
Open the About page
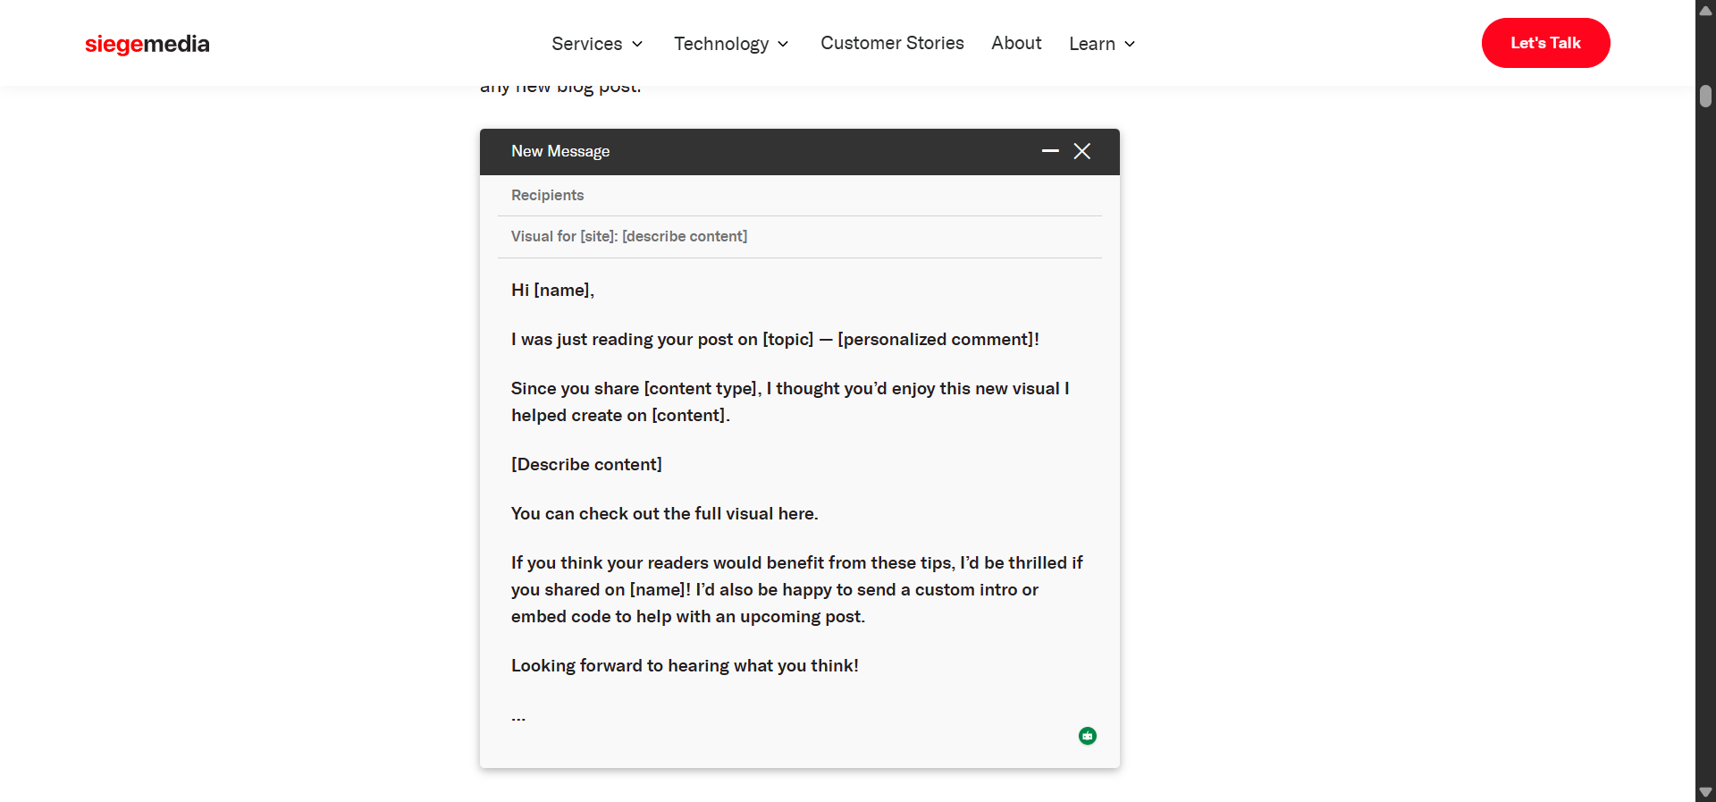click(x=1016, y=43)
